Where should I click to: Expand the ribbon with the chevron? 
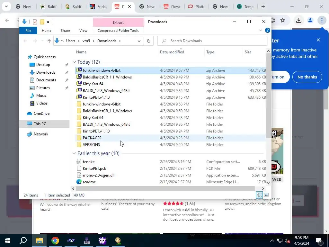coord(260,31)
